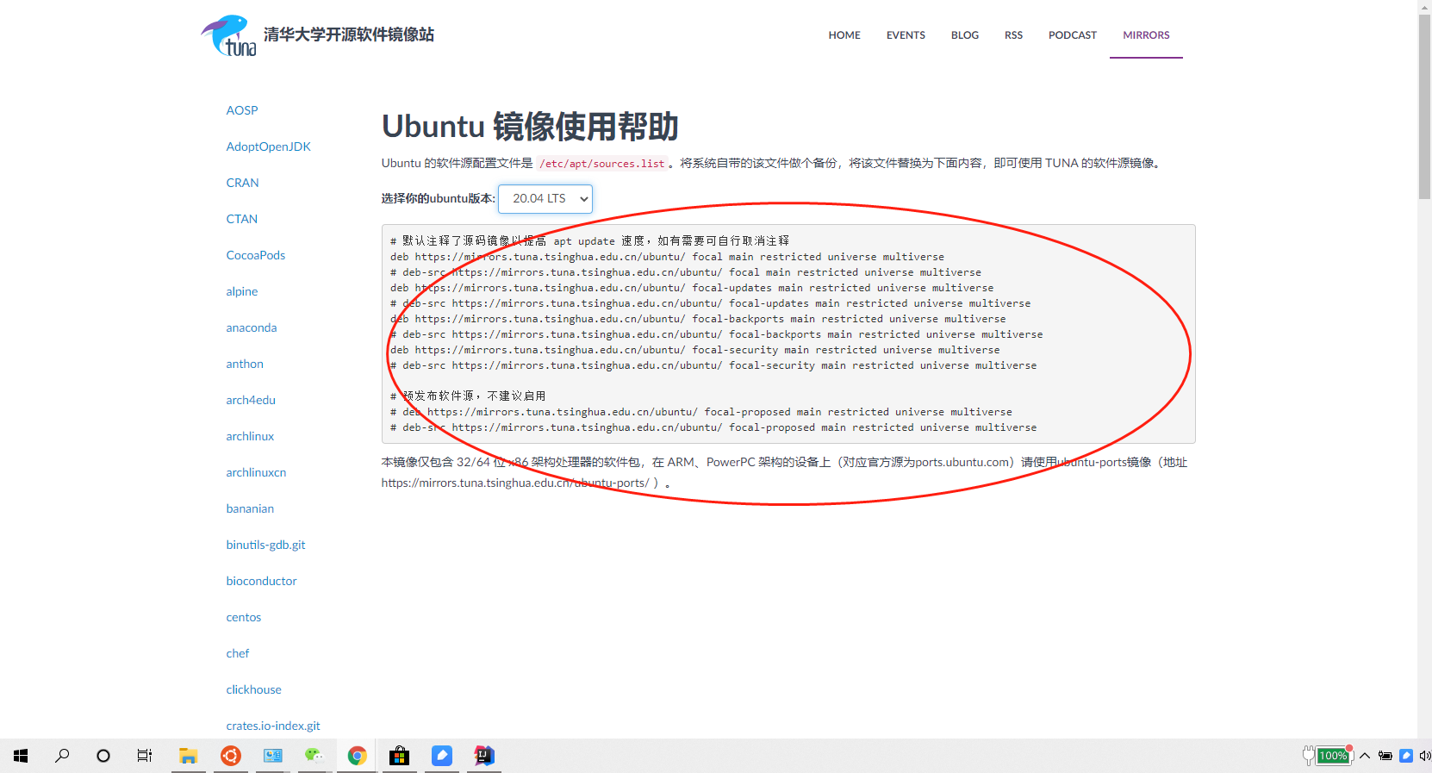Open archlinux mirror help
Viewport: 1432px width, 773px height.
250,436
